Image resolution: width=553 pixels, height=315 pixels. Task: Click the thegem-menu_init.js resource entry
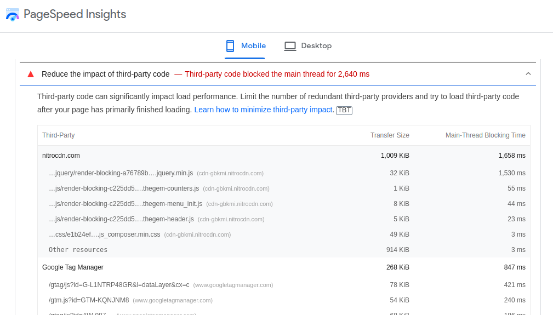click(126, 204)
